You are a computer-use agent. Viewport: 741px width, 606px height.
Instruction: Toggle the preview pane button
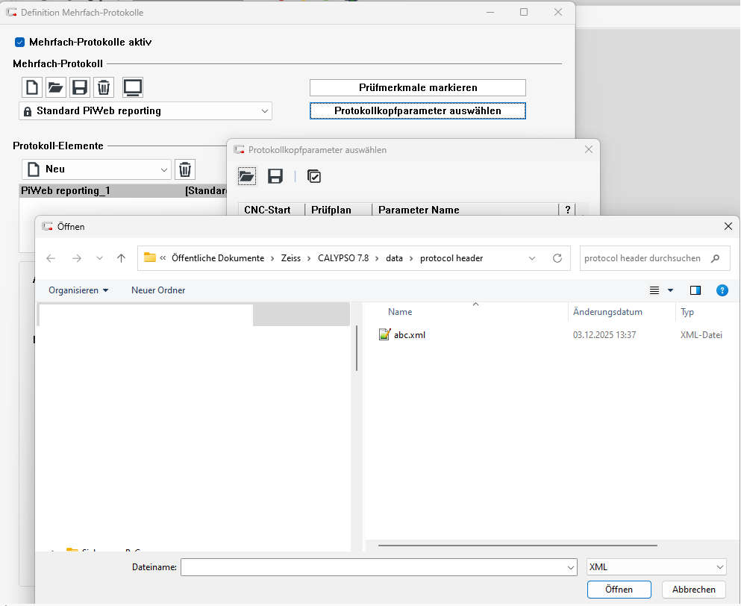(695, 290)
